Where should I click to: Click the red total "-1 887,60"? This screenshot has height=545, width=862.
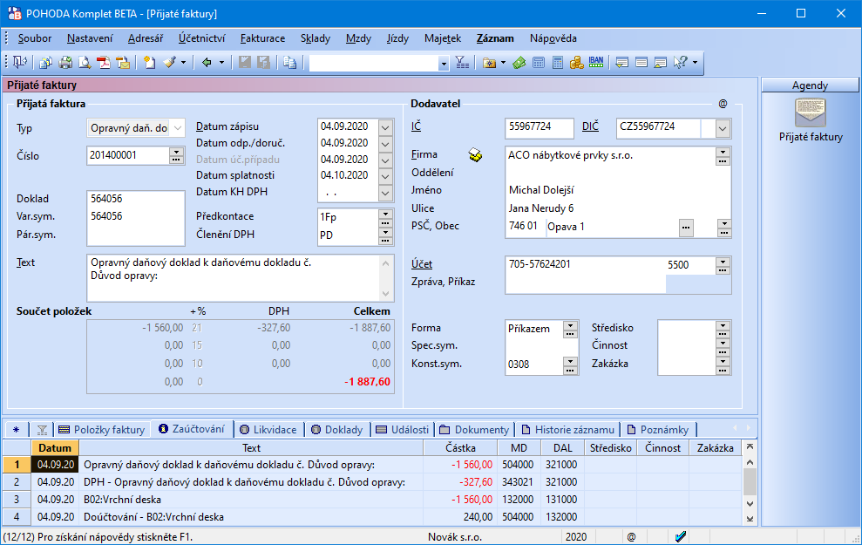[367, 382]
